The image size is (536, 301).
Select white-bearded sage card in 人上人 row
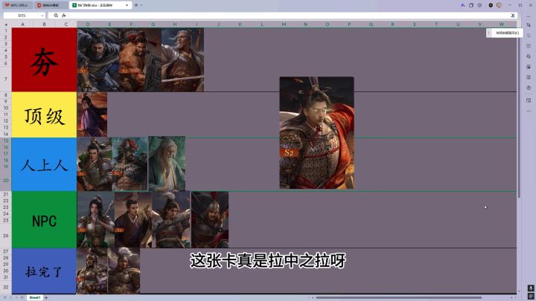pyautogui.click(x=167, y=164)
